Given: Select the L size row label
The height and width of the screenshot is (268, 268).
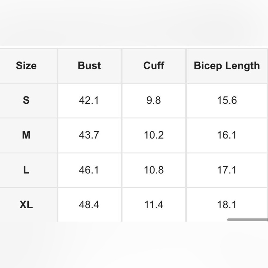Looking at the screenshot, I should point(26,170).
